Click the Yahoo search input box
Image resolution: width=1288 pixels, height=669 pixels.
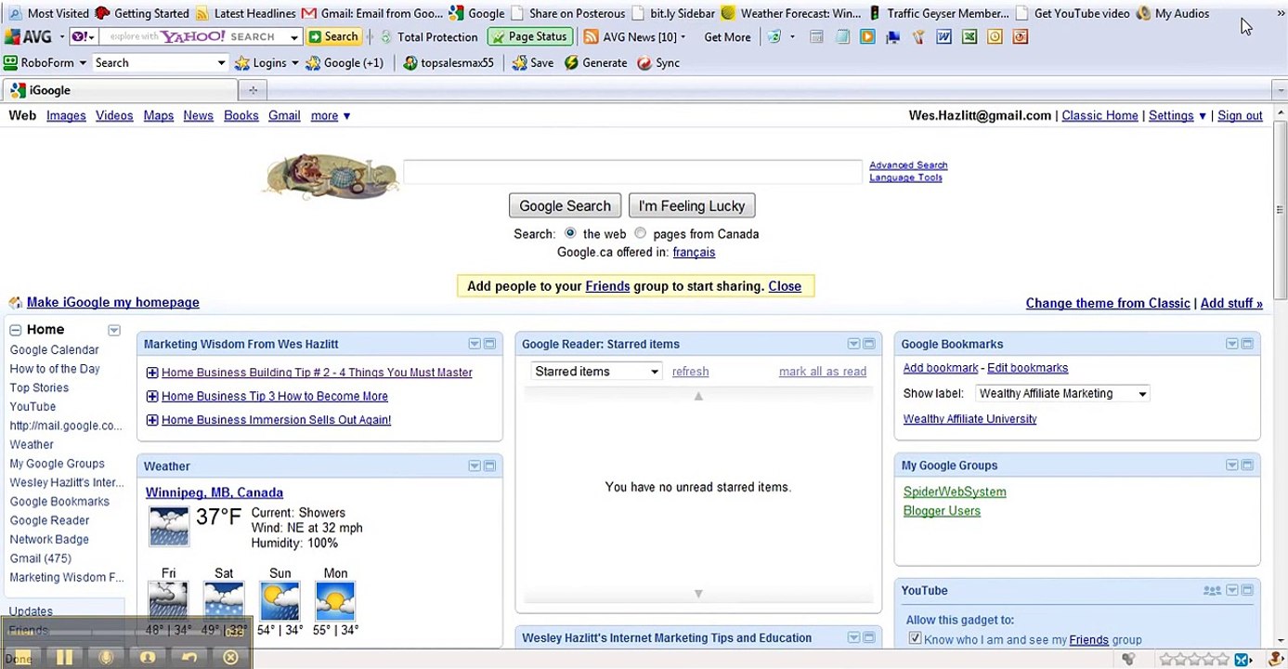[x=202, y=37]
